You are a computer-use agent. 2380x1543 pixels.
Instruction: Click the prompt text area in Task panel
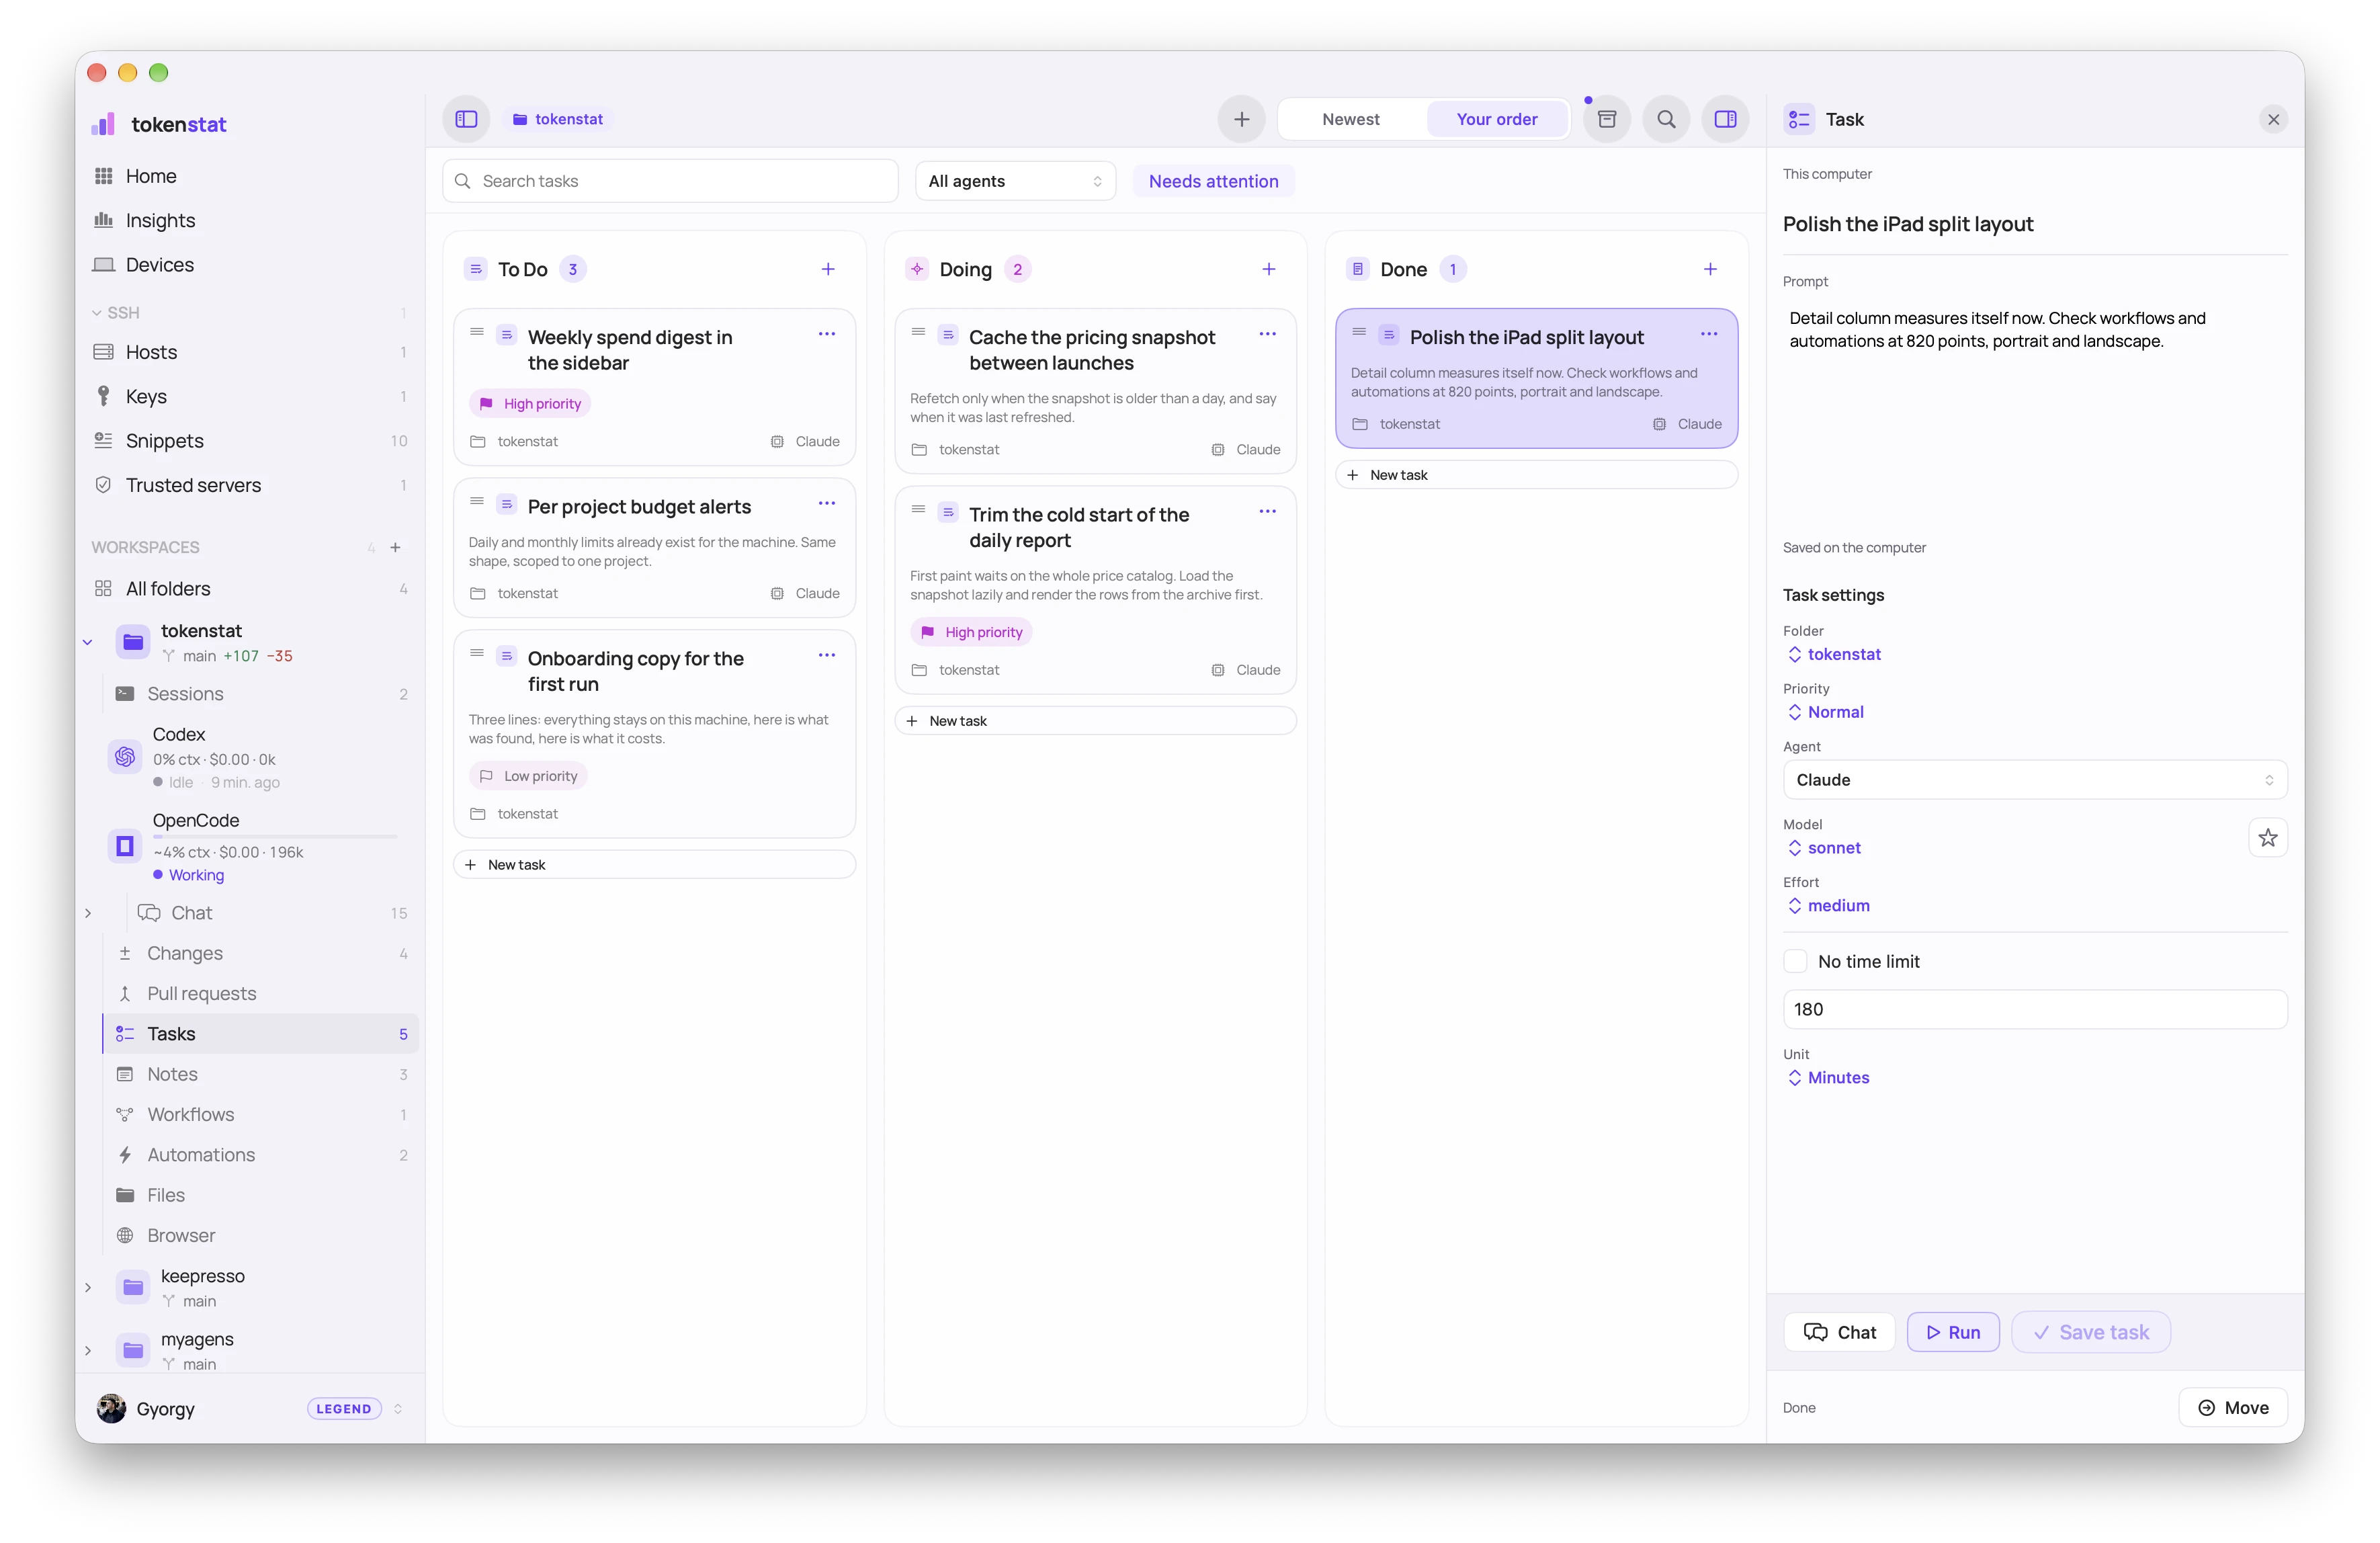point(2034,415)
